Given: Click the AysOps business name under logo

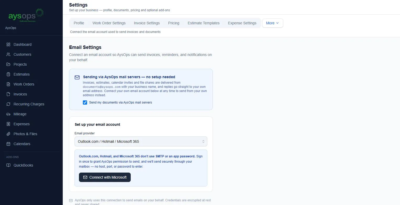Looking at the screenshot, I should pos(11,28).
